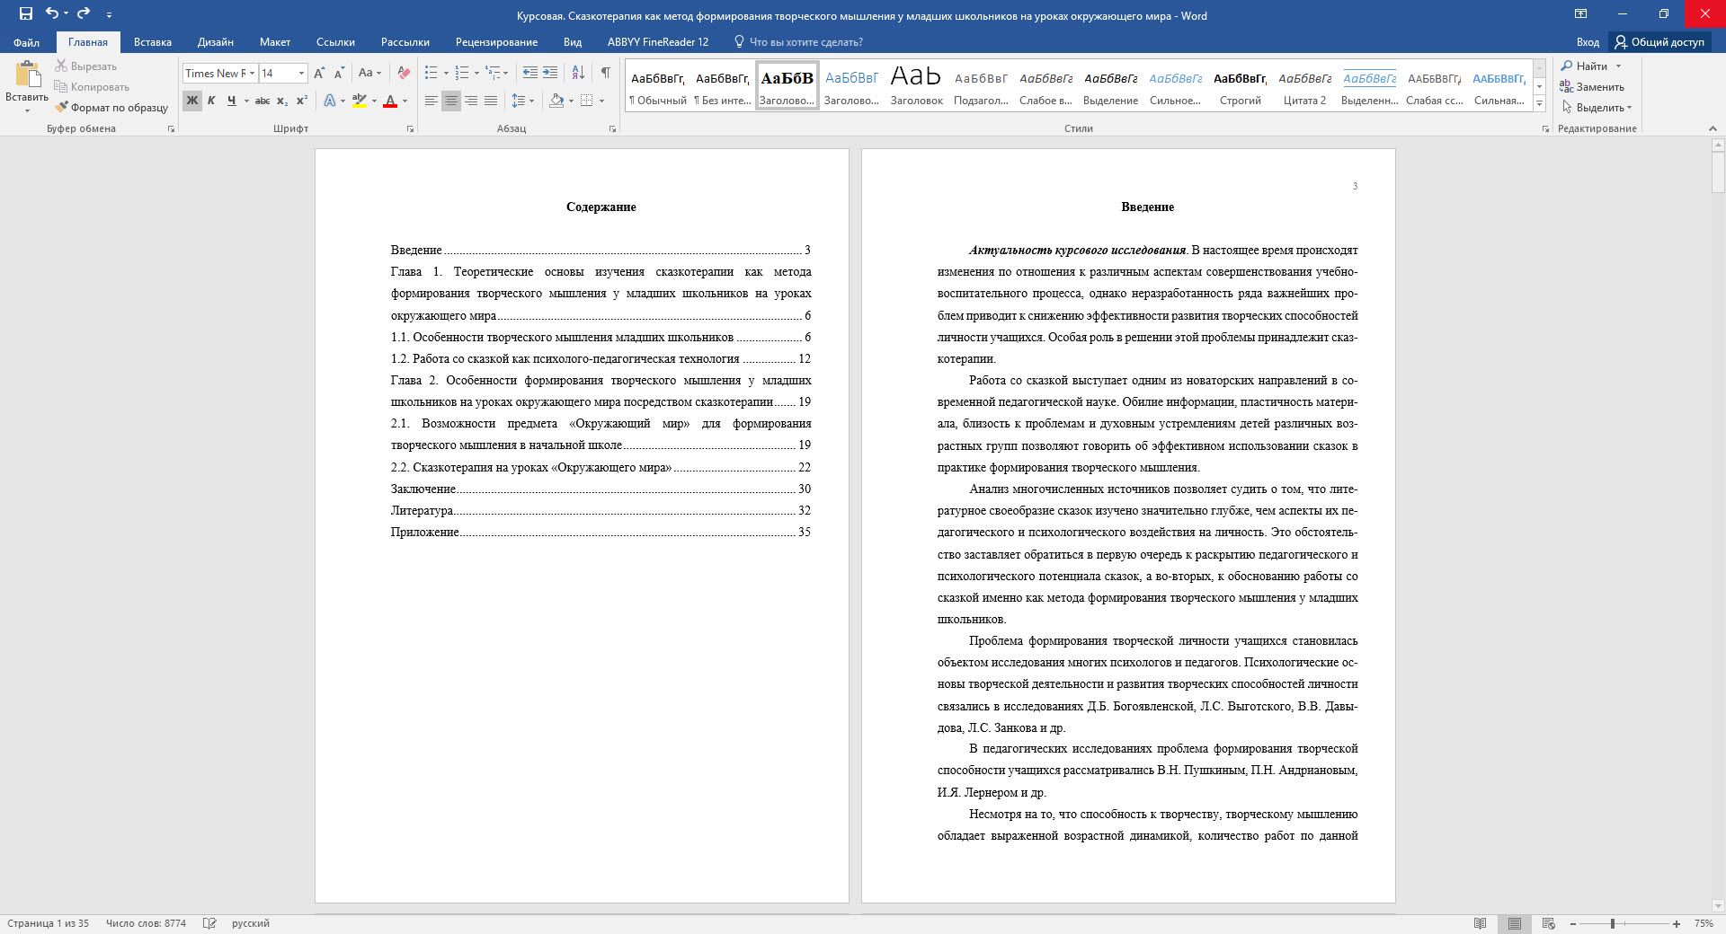This screenshot has height=934, width=1726.
Task: Toggle Strikethrough formatting
Action: click(262, 101)
